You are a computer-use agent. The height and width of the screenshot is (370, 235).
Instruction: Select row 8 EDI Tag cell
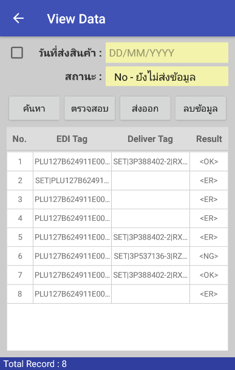point(72,294)
